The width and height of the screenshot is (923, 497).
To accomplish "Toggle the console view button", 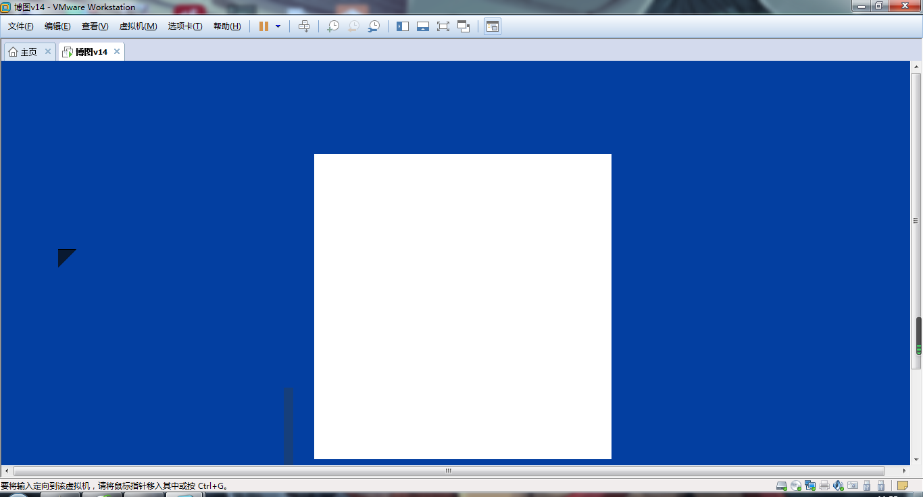I will click(493, 26).
